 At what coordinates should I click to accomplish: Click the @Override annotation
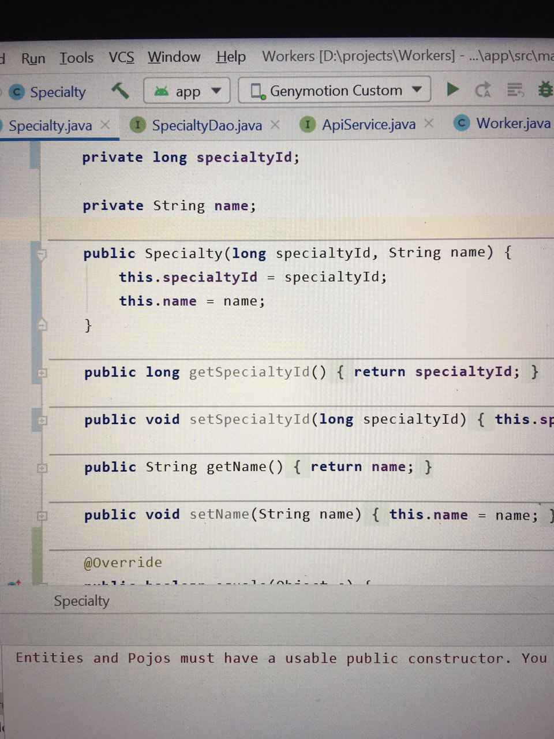123,562
